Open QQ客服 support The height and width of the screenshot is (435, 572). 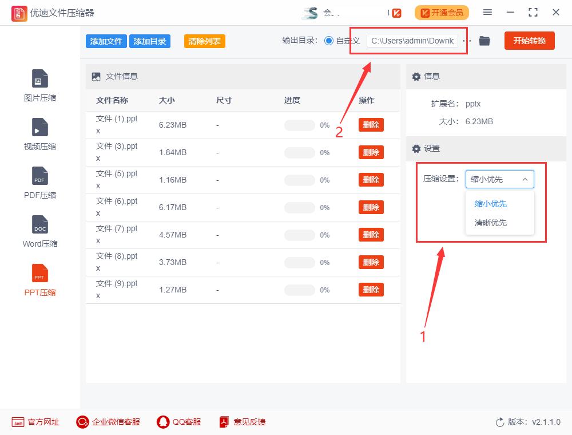tap(178, 422)
